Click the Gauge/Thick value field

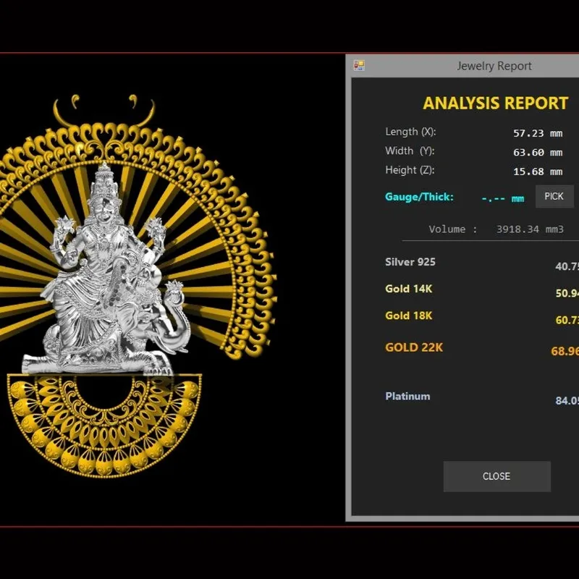point(503,198)
